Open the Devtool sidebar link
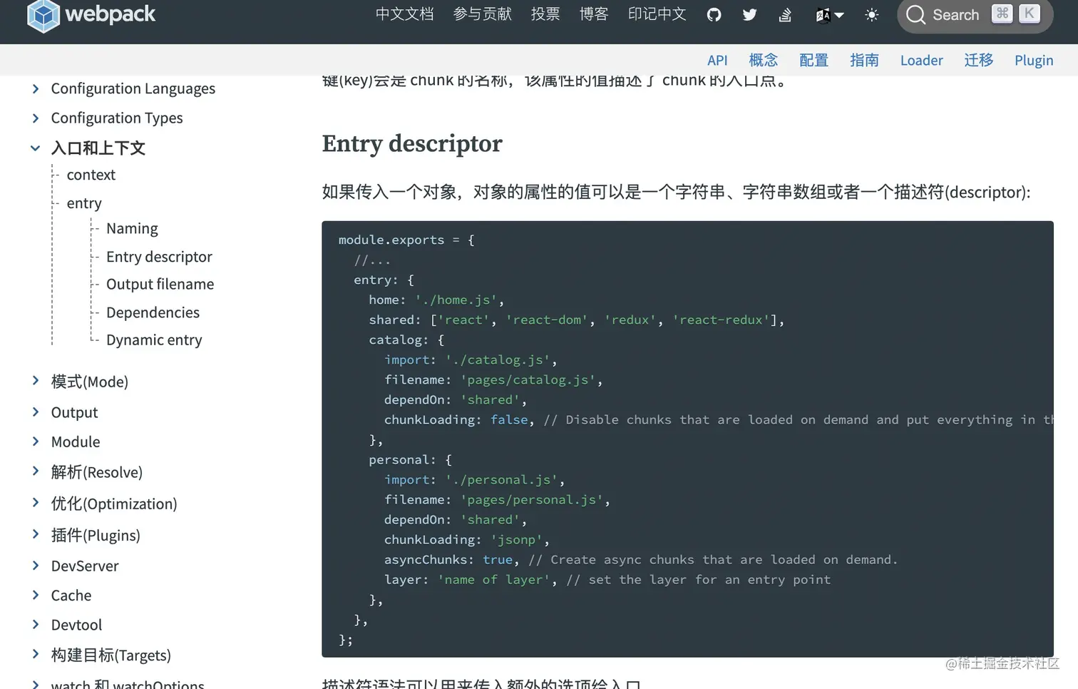The width and height of the screenshot is (1078, 689). coord(76,625)
